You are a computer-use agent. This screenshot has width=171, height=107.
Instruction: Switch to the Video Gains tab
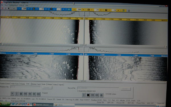[x=15, y=84]
